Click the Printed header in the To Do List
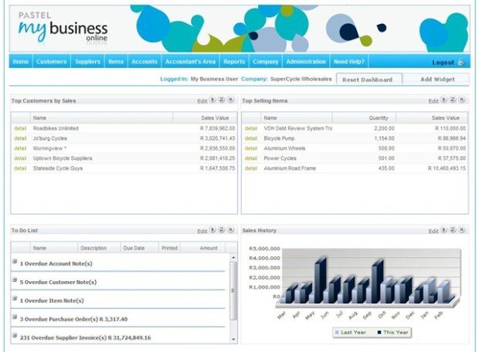 [169, 248]
